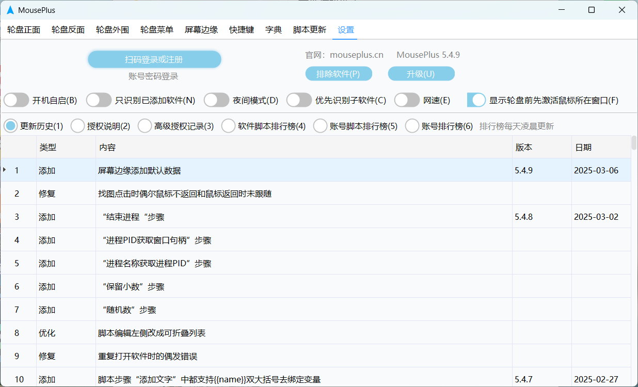This screenshot has height=387, width=638.
Task: Select the 授权说明 radio option
Action: click(77, 126)
